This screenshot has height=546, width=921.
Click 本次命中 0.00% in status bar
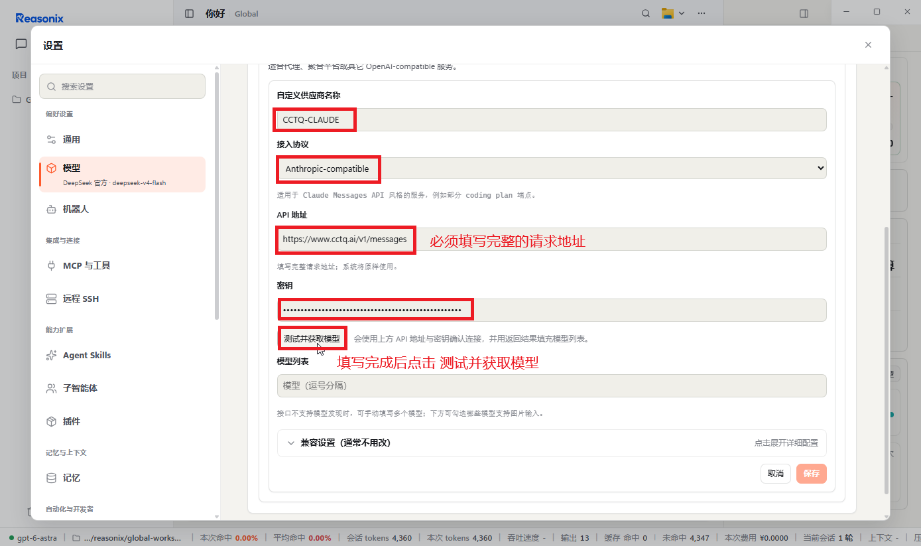[229, 538]
